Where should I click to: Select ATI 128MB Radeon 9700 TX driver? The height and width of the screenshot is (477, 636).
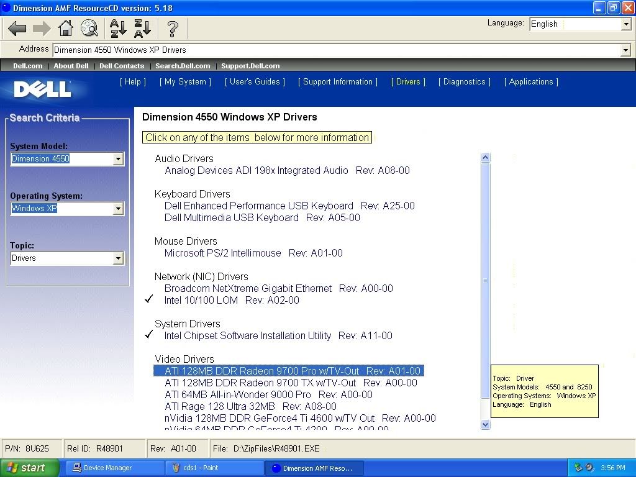[291, 383]
